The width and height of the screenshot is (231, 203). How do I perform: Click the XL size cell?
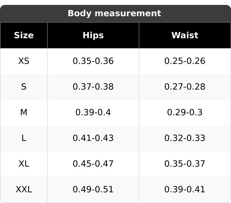(24, 164)
